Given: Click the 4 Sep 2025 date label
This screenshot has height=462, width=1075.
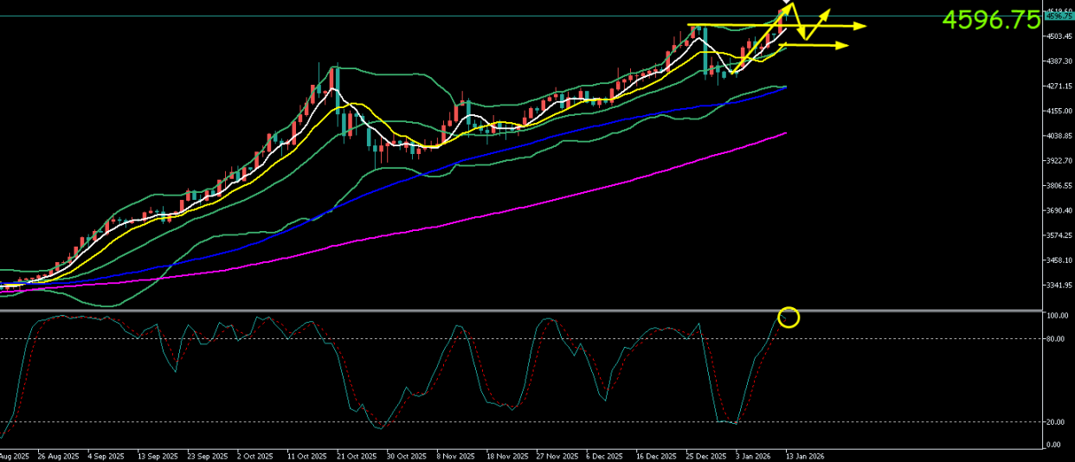Looking at the screenshot, I should [106, 455].
